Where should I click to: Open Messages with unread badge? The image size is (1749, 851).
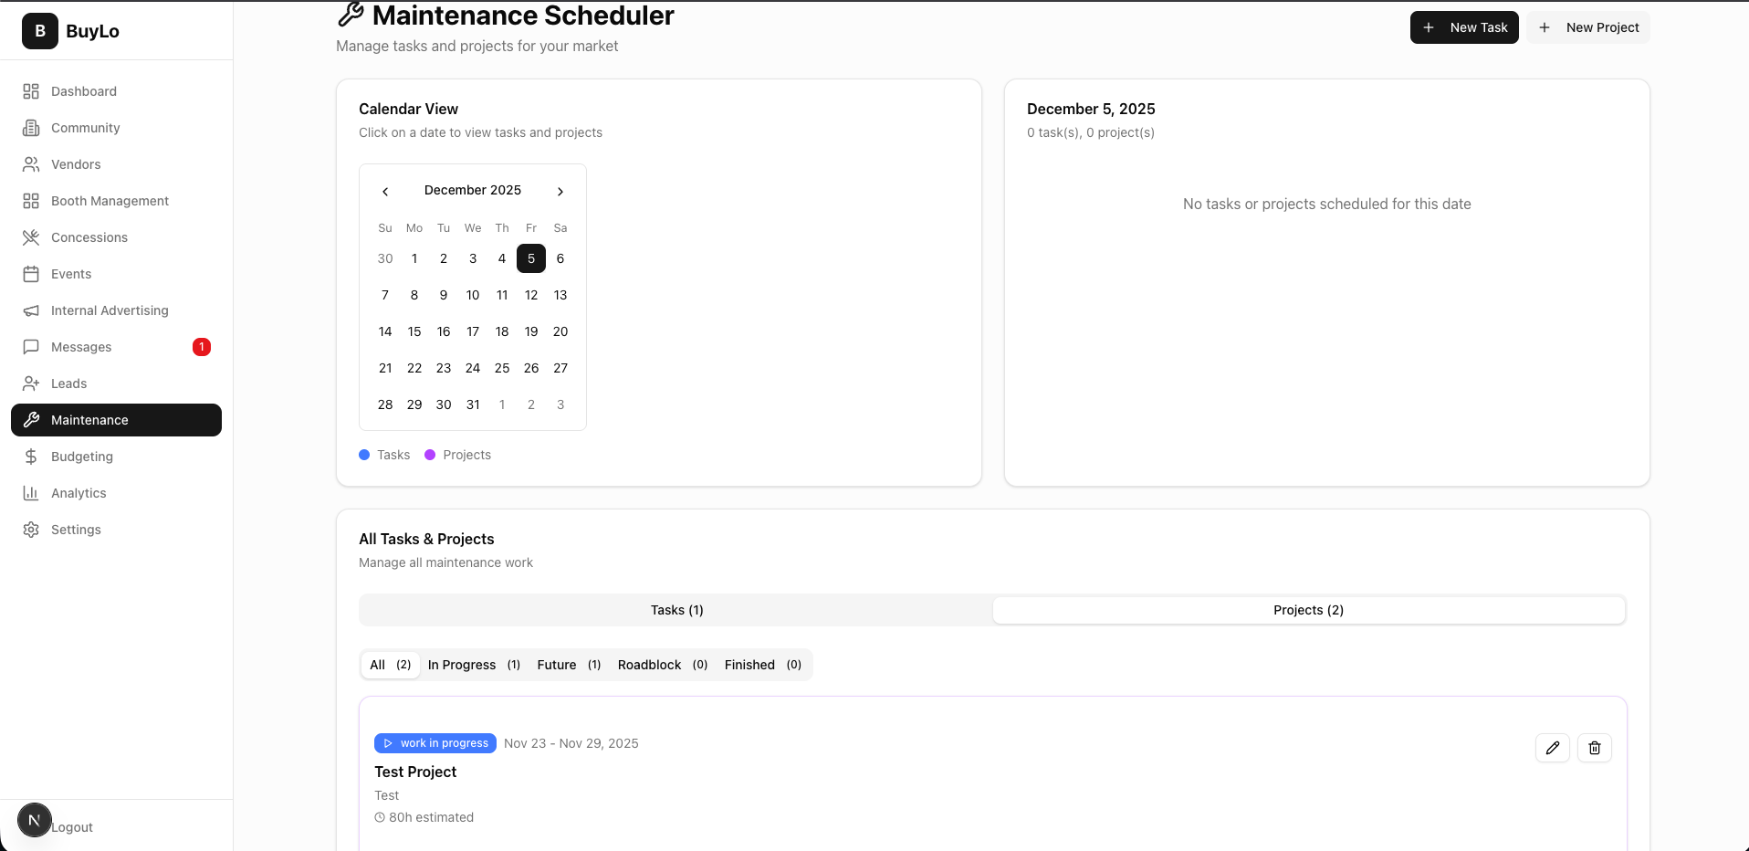(x=81, y=347)
